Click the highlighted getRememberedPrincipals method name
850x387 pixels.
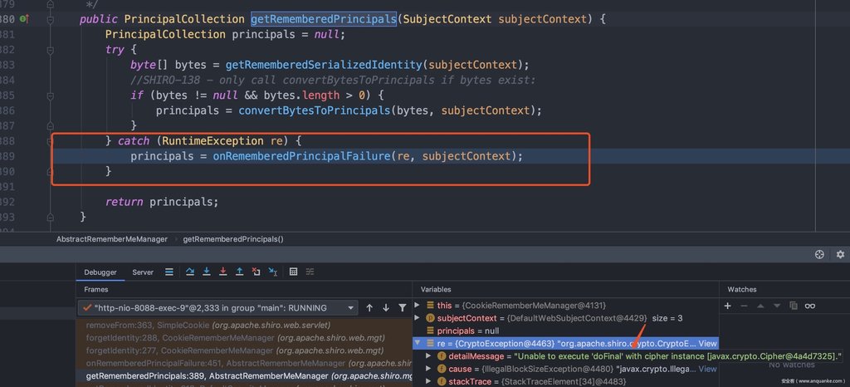324,19
